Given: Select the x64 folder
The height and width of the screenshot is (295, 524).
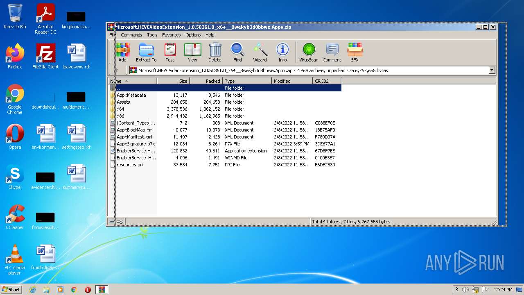Looking at the screenshot, I should 120,109.
